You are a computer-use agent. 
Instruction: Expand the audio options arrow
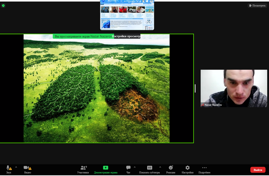click(x=16, y=167)
